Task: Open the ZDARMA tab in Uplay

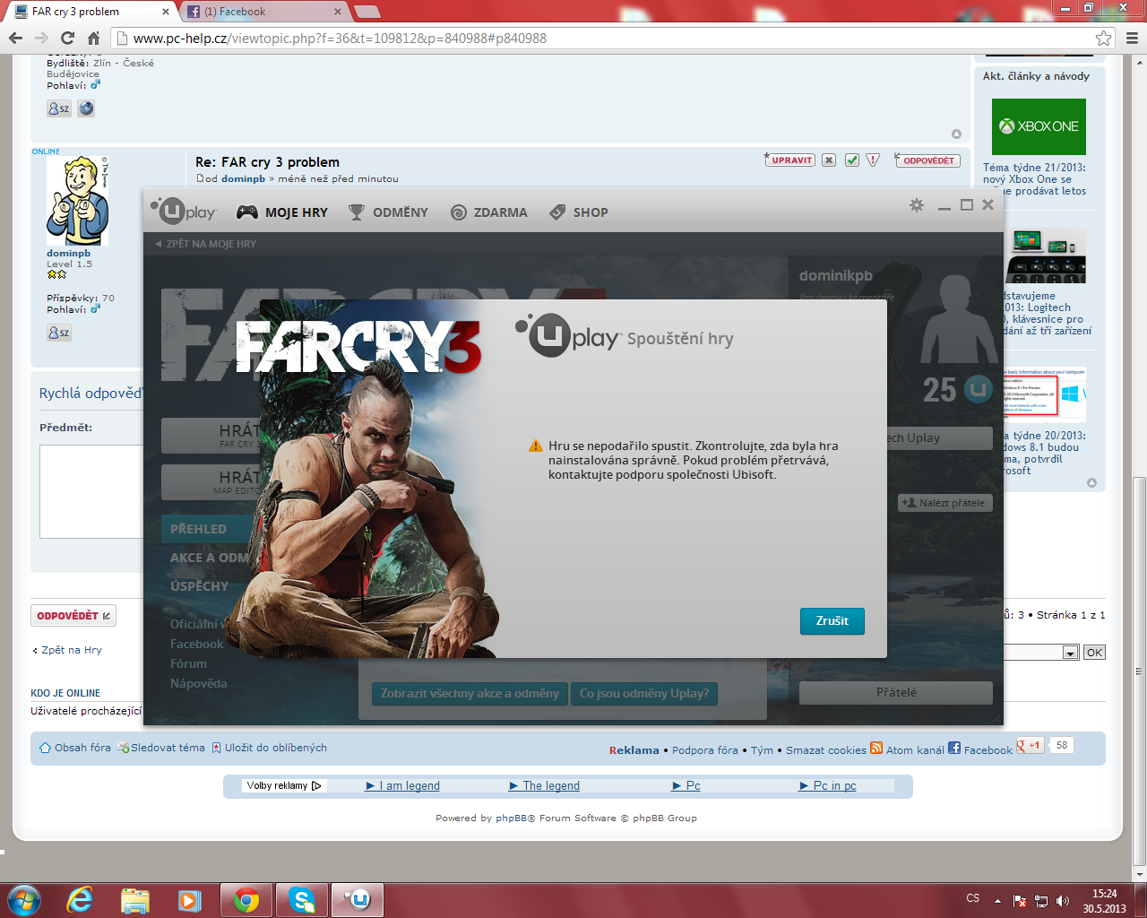Action: click(x=489, y=212)
